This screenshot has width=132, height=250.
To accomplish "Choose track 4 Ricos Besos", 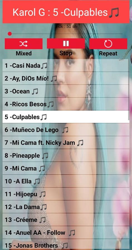I will point(65,104).
